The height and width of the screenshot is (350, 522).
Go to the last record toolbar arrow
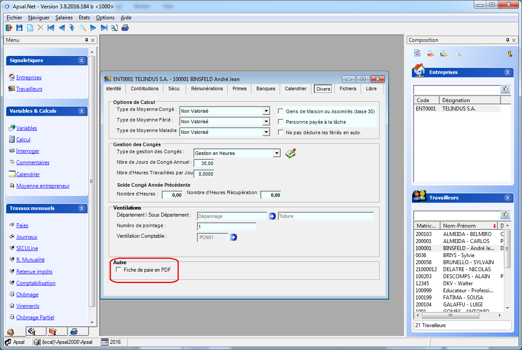104,28
